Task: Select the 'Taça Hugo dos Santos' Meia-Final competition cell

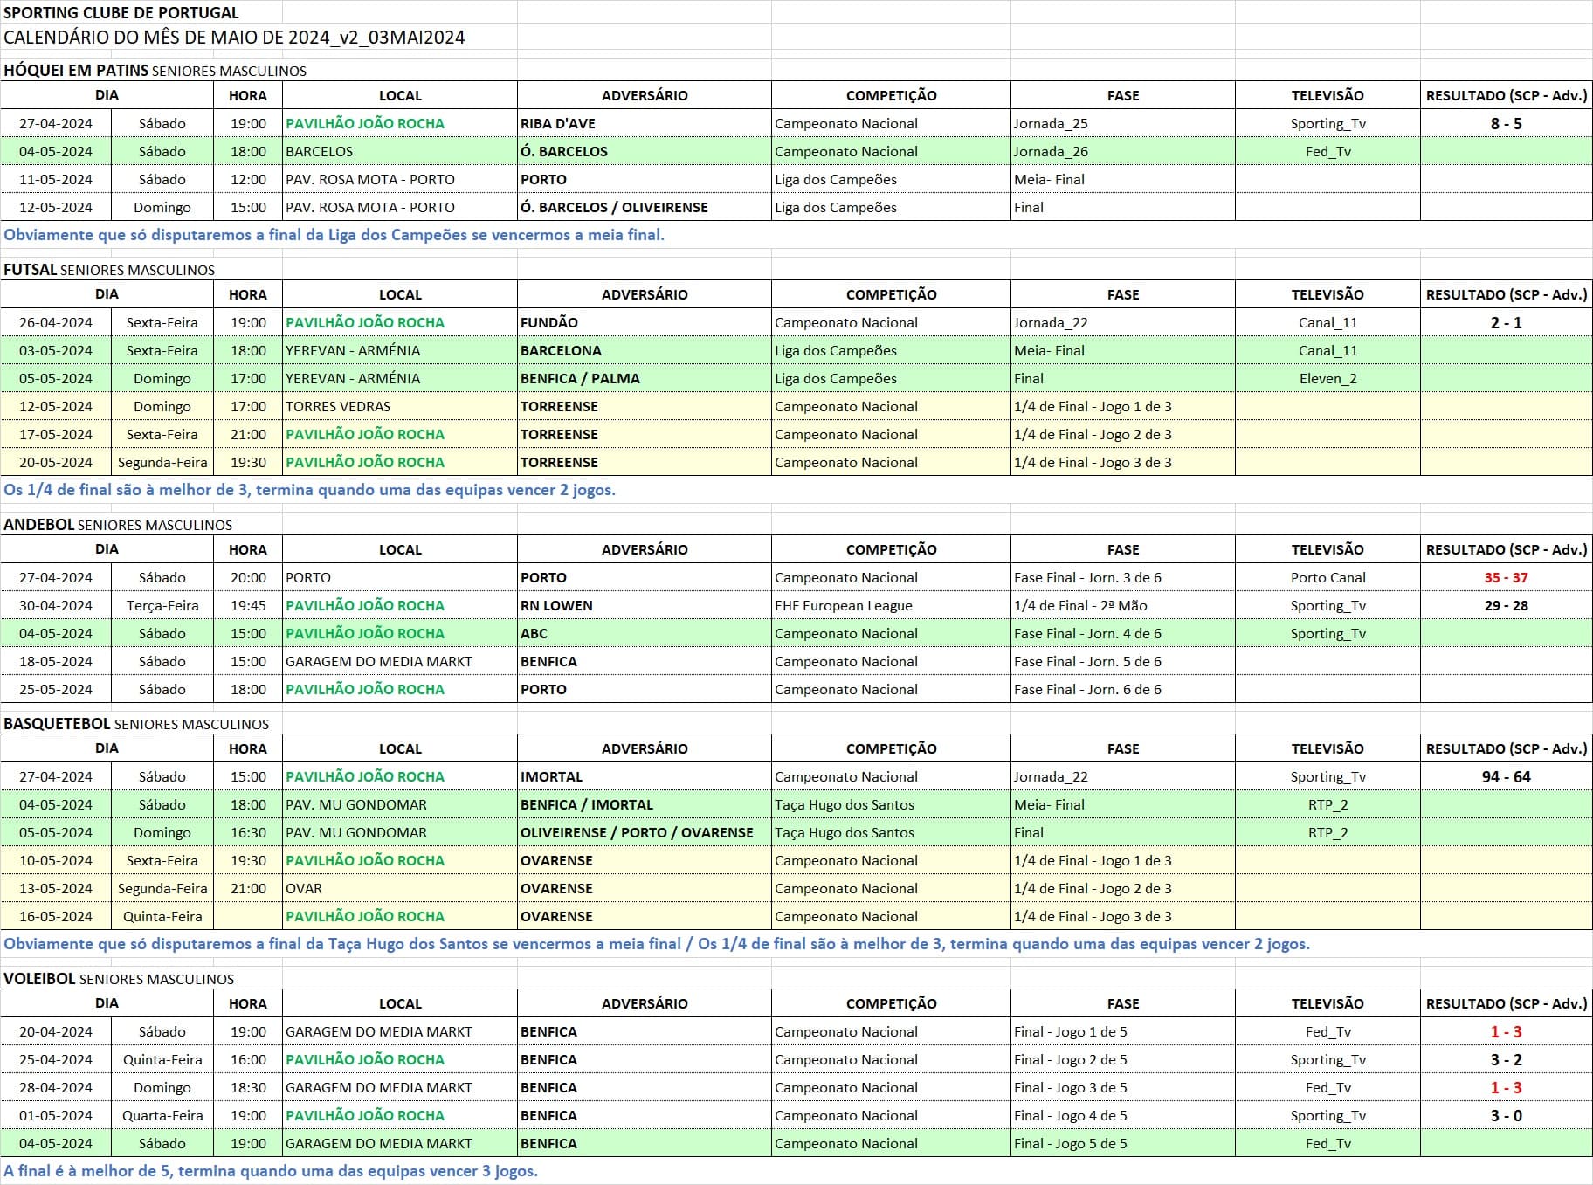Action: click(x=891, y=804)
